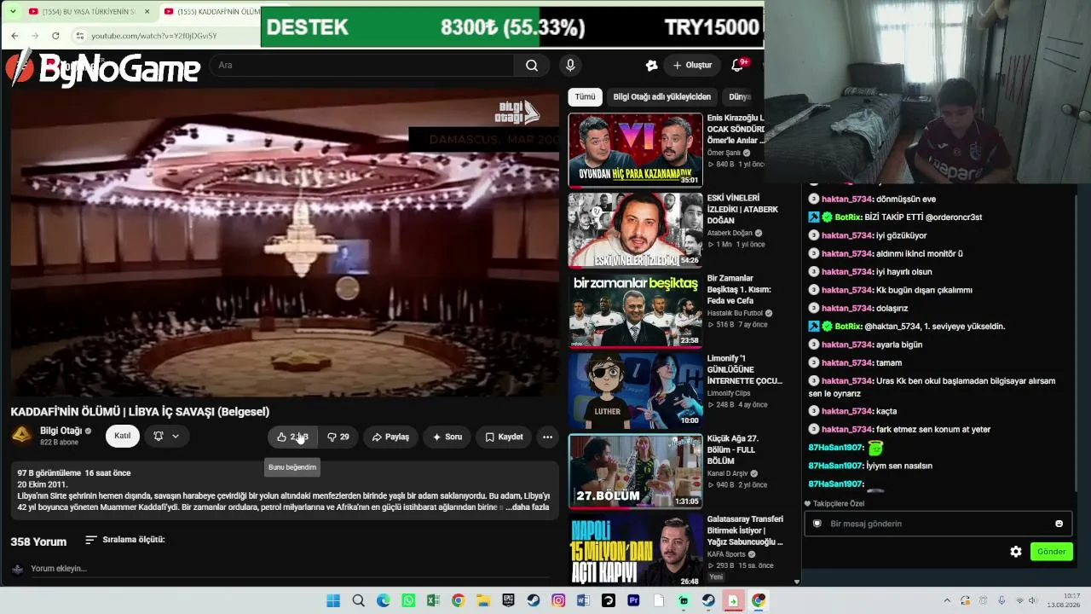Click the 'Soru' ask button
Viewport: 1091px width, 614px height.
(447, 437)
